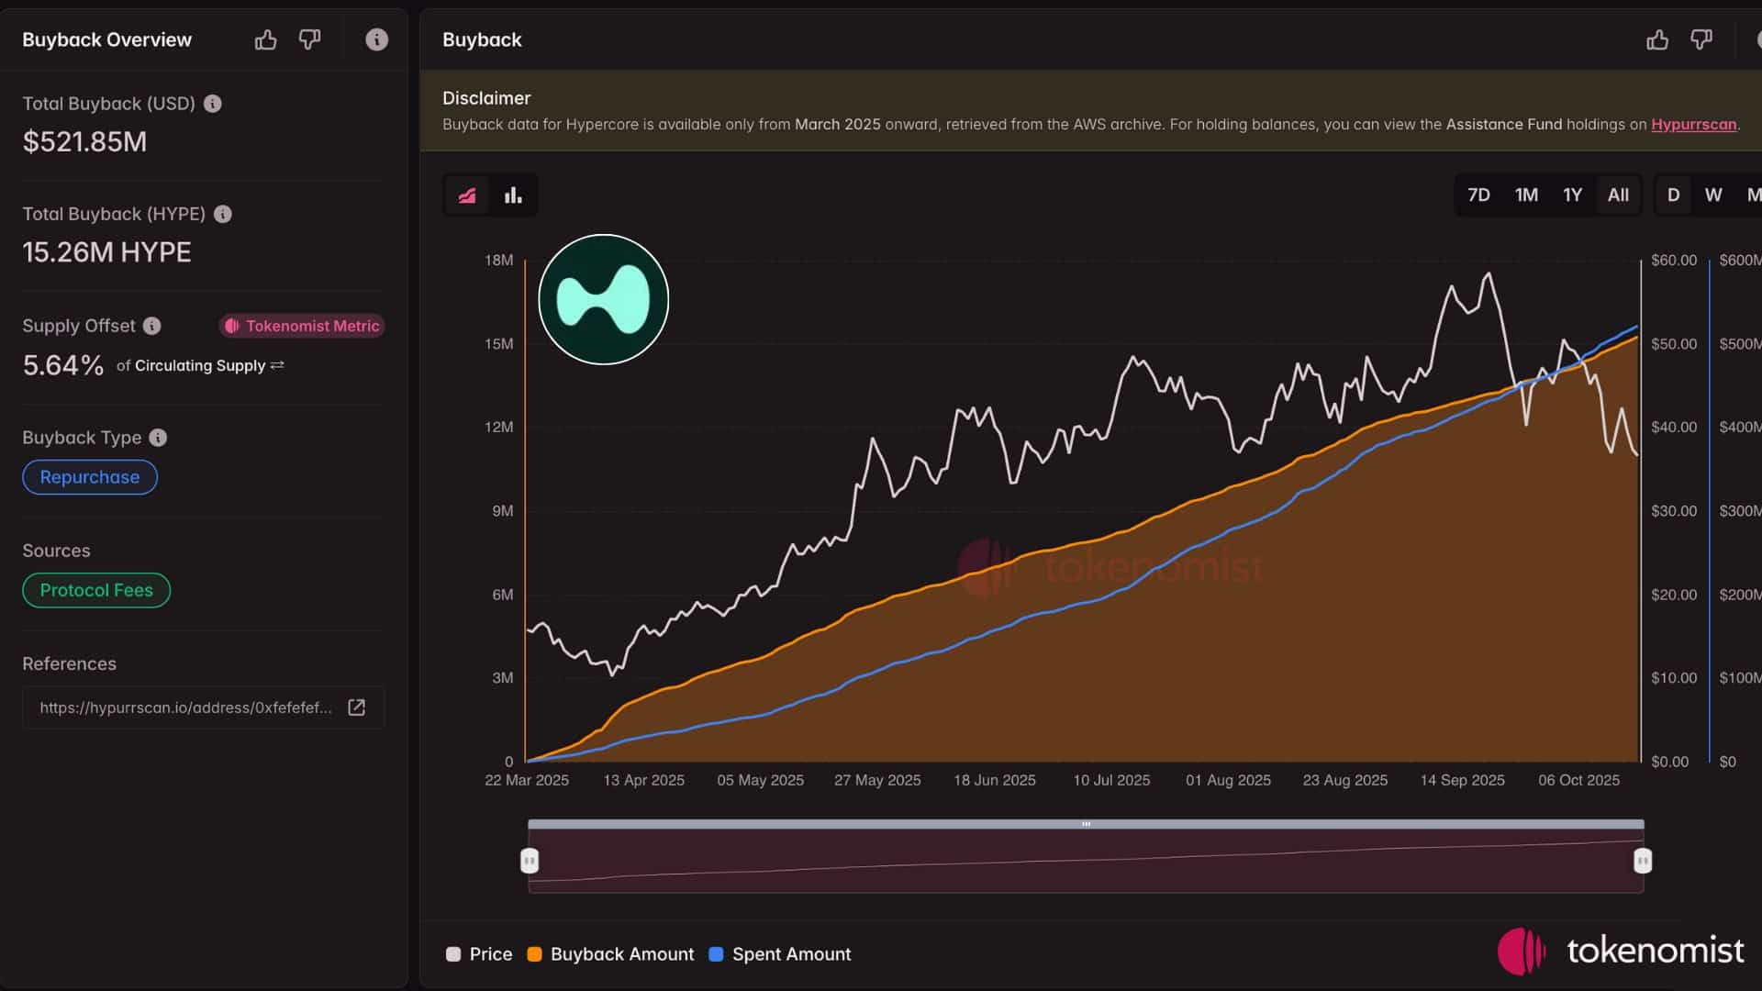
Task: Click thumbs down icon in Buyback chart header
Action: click(1701, 39)
